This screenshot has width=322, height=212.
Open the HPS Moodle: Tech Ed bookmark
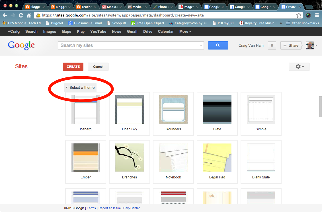[22, 23]
